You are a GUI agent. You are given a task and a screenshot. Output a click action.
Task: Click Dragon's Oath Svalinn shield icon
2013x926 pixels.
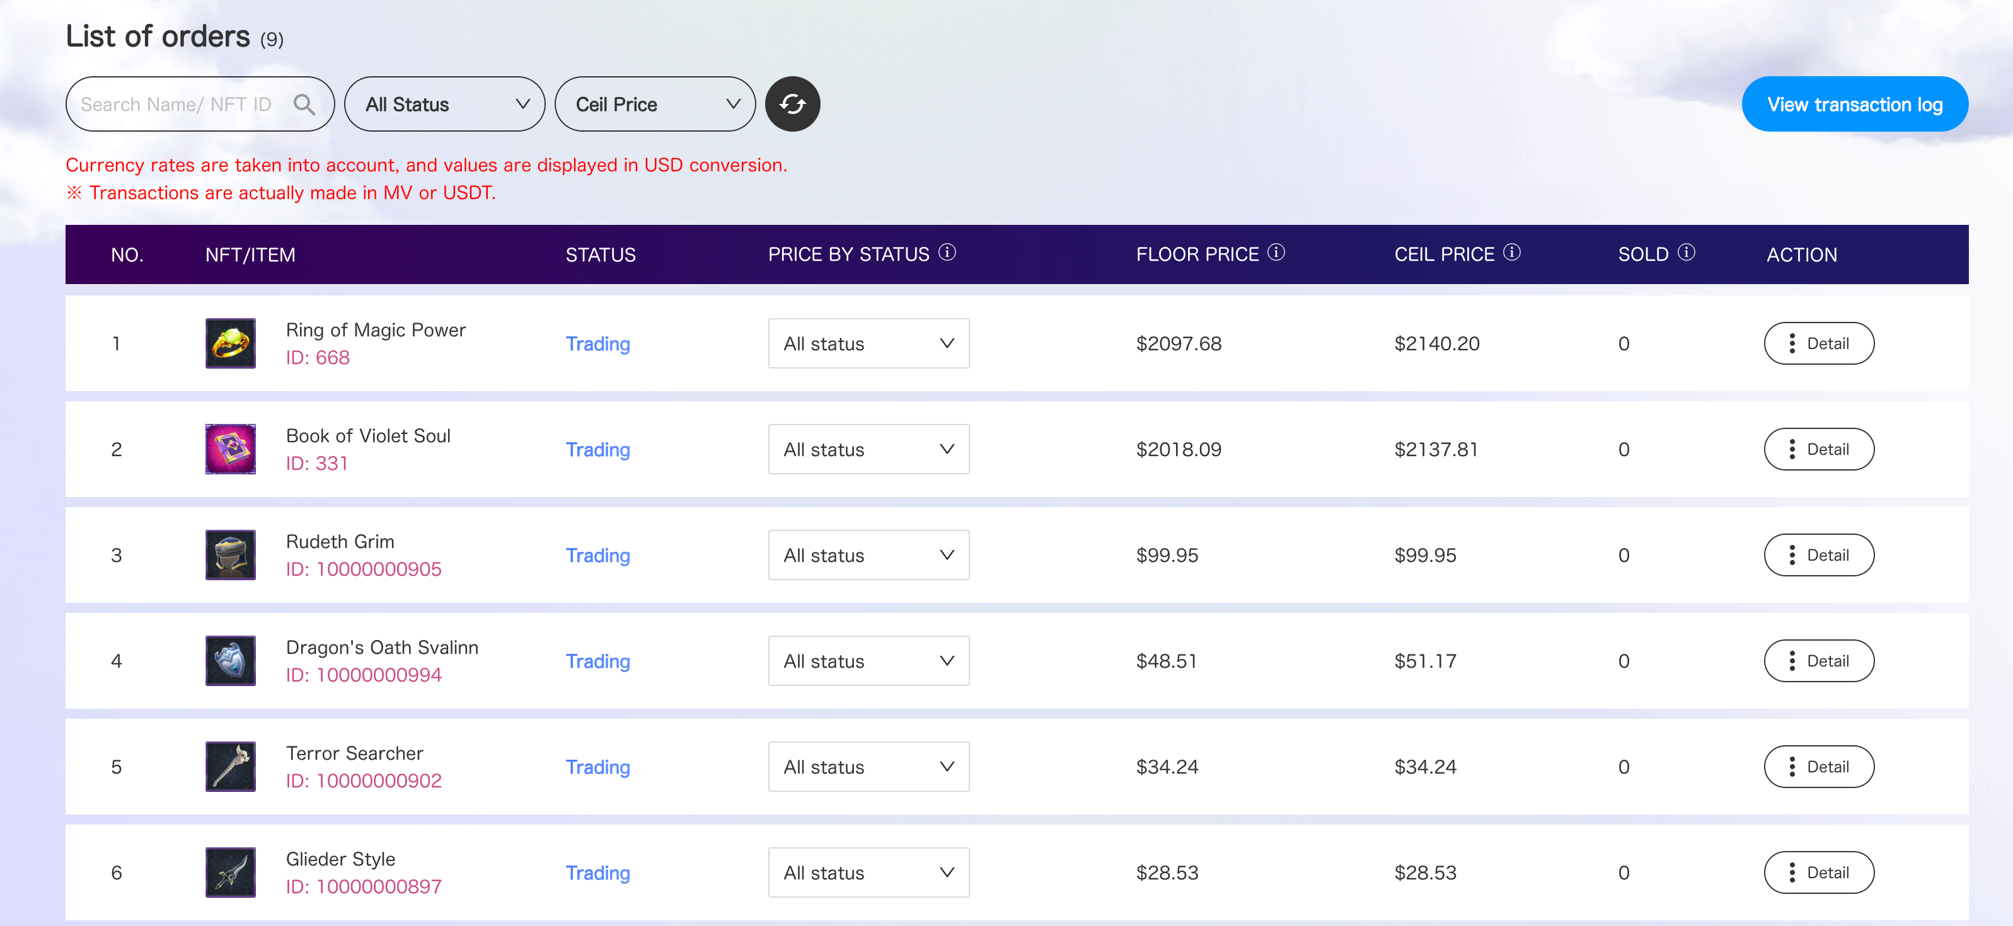click(231, 661)
